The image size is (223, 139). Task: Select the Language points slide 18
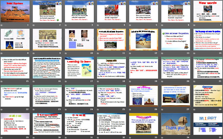(x=111, y=67)
